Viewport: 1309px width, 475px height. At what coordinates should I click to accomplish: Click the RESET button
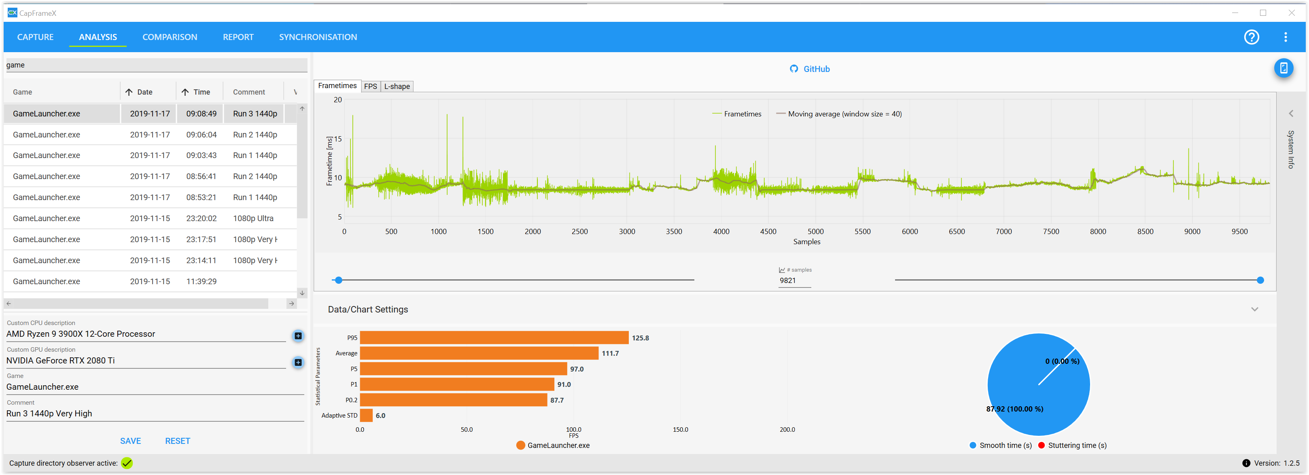point(177,441)
